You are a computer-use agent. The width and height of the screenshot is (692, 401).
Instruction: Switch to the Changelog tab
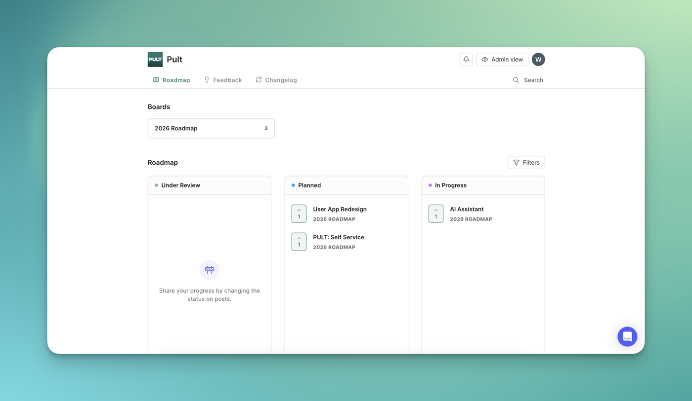(x=276, y=80)
